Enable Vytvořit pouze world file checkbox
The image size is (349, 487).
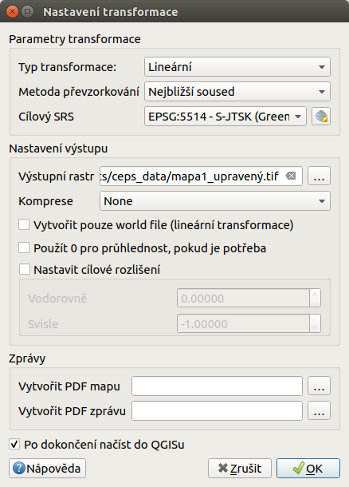24,224
